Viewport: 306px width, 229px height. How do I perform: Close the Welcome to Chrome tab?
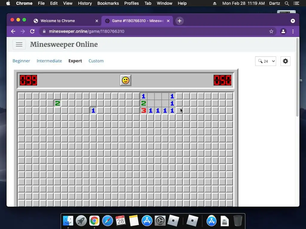[97, 21]
